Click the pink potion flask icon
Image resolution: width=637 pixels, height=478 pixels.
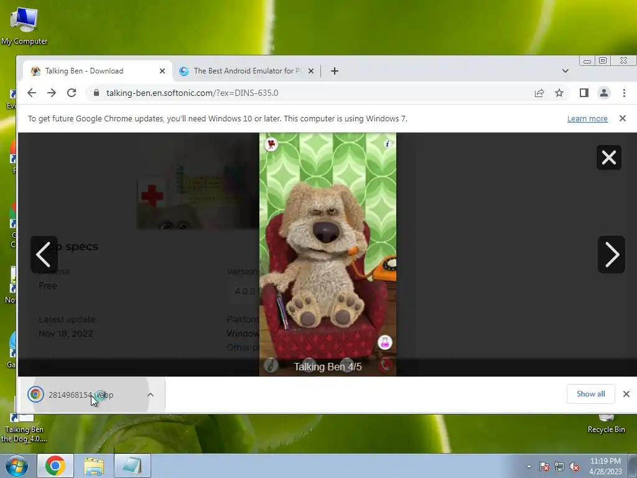point(384,342)
